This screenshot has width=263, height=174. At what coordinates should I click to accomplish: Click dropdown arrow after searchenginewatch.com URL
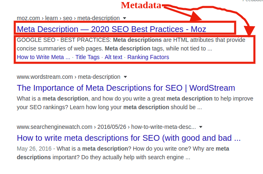(x=200, y=127)
